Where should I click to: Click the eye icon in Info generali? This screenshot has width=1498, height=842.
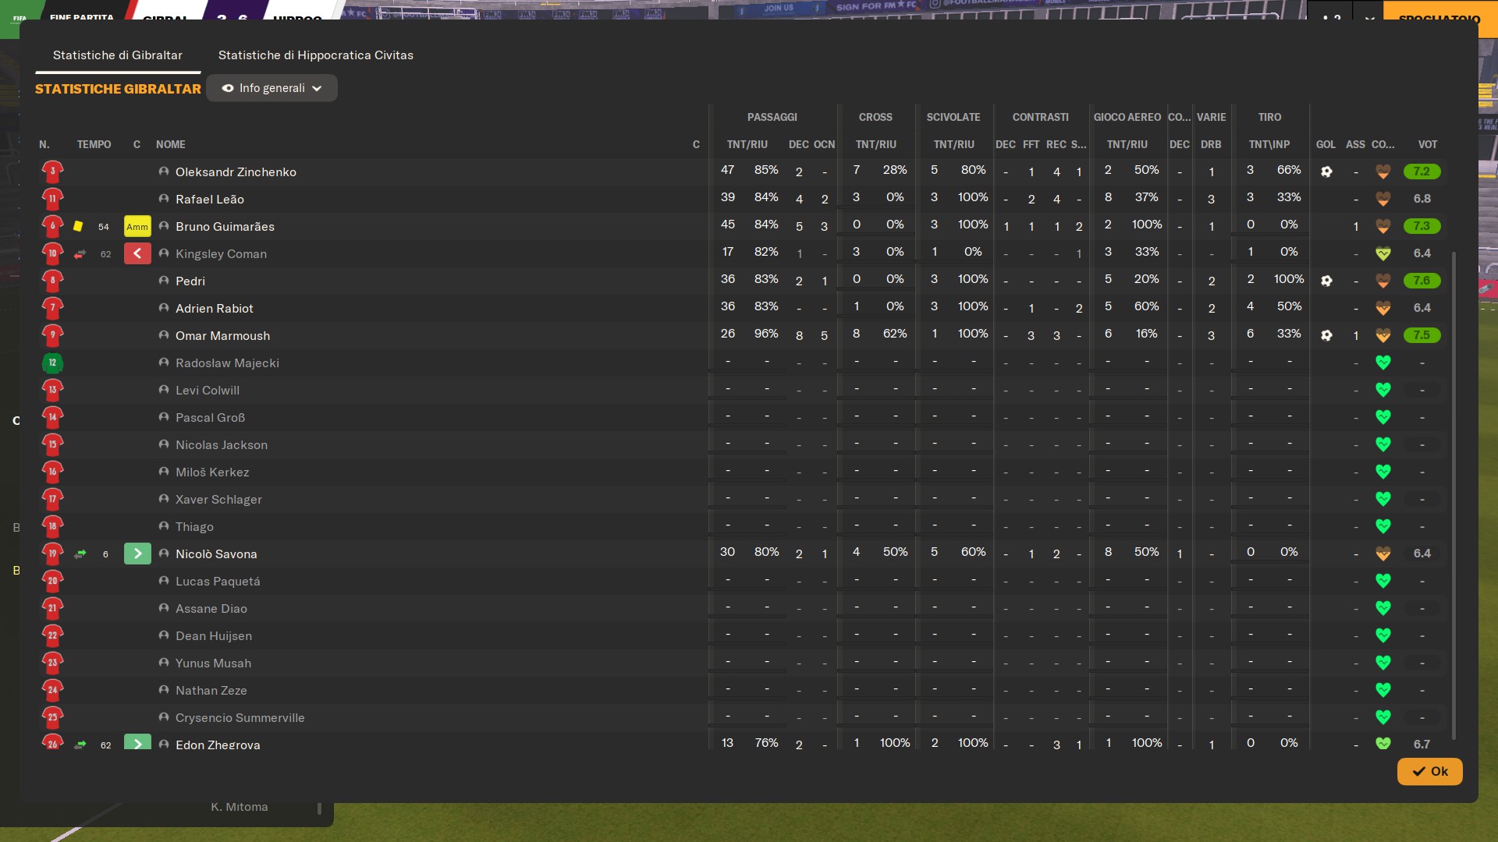coord(228,88)
